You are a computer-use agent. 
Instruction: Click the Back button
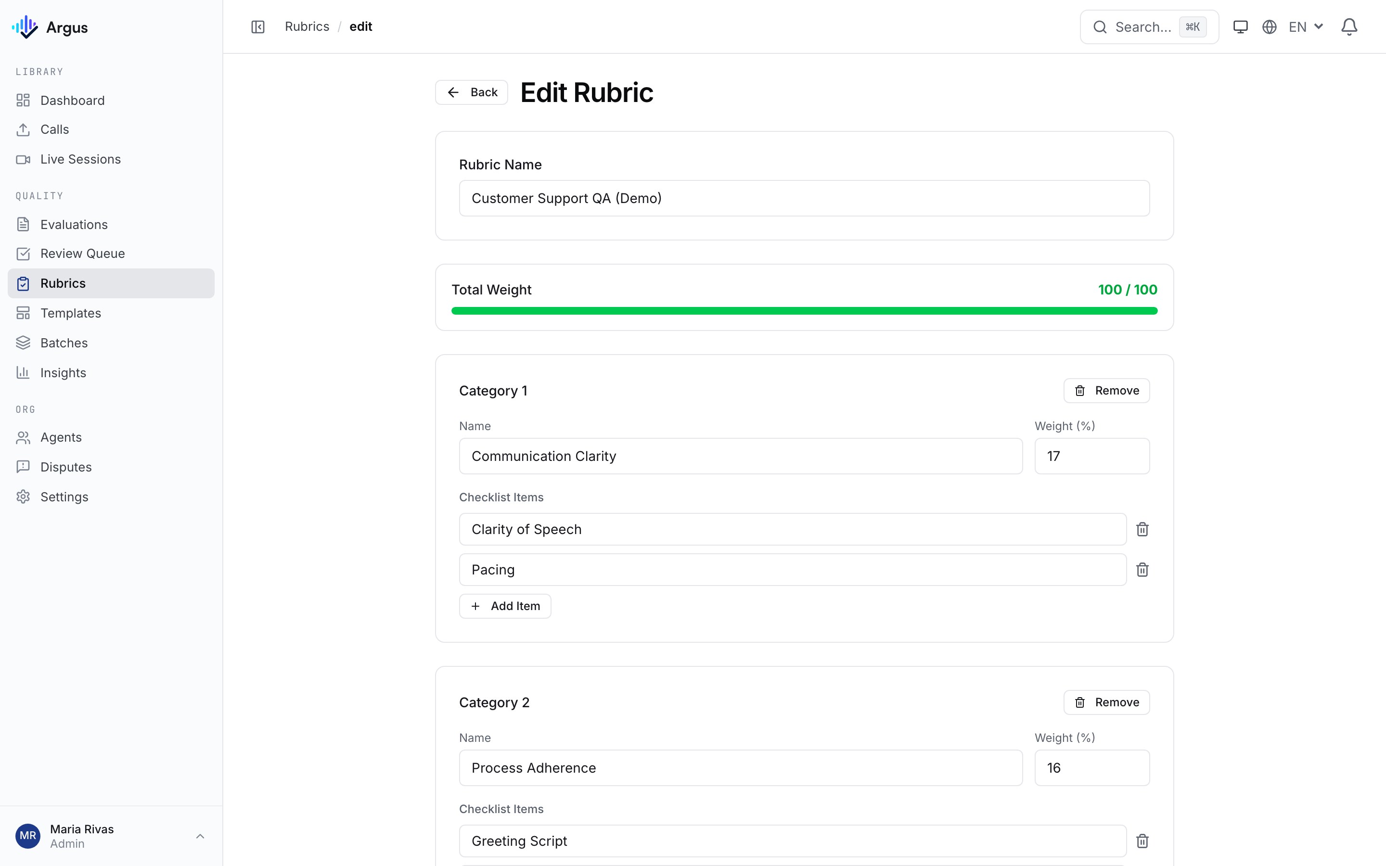(x=471, y=92)
